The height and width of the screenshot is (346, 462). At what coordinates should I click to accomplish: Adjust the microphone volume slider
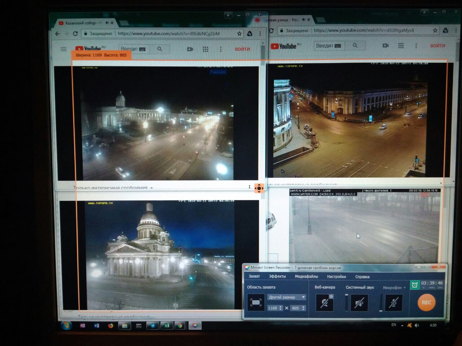point(381,303)
